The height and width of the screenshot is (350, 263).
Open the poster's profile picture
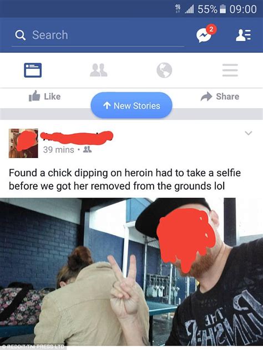coord(23,143)
